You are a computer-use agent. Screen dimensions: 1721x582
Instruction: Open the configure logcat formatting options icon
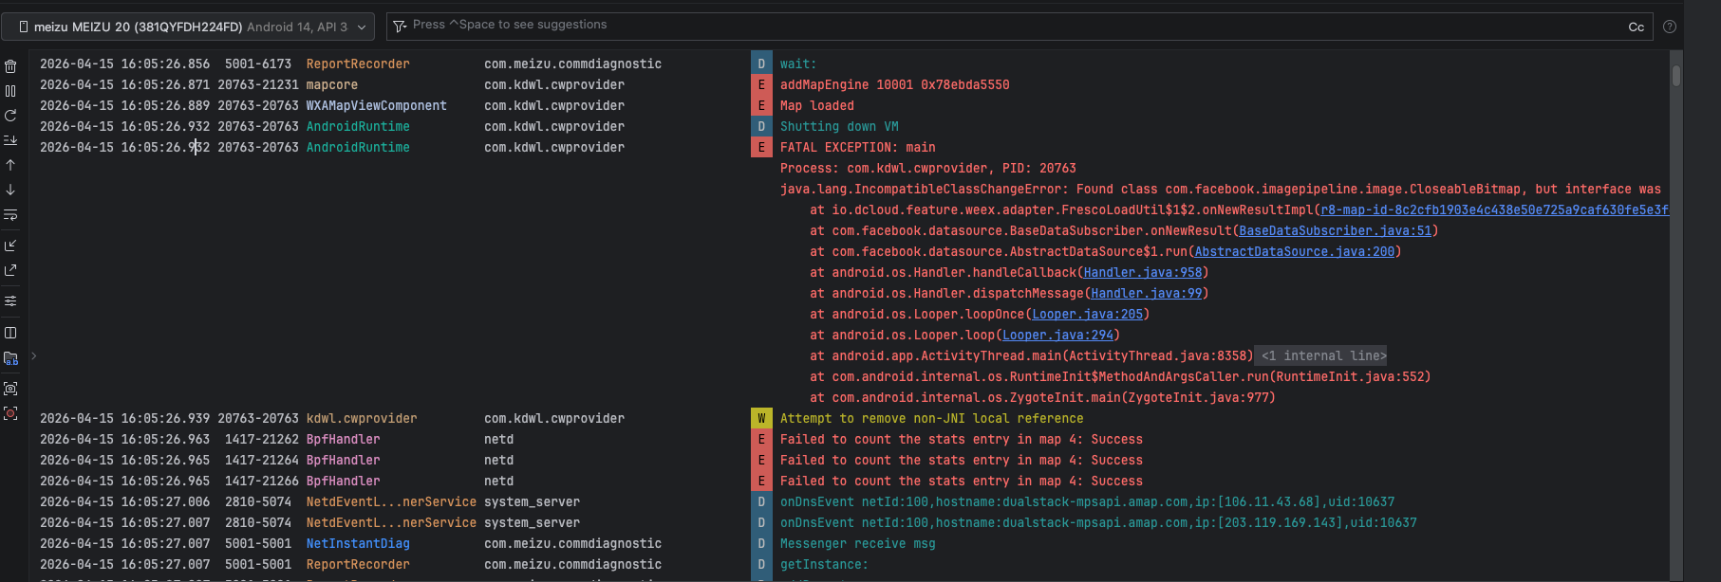10,301
